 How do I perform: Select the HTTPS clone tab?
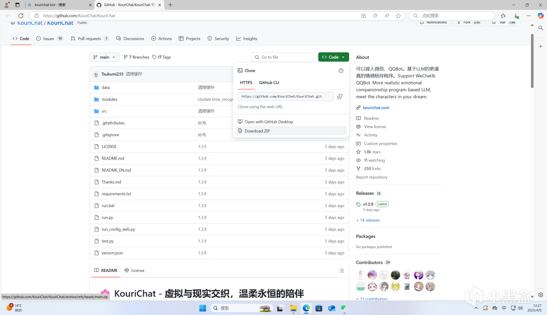click(246, 82)
